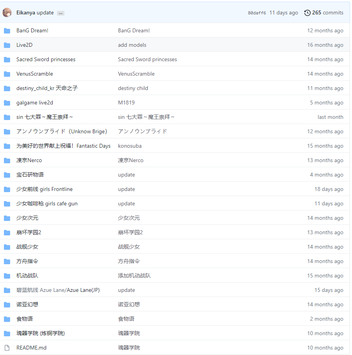352x355 pixels.
Task: Open commit hash 80daff6
Action: (x=257, y=13)
